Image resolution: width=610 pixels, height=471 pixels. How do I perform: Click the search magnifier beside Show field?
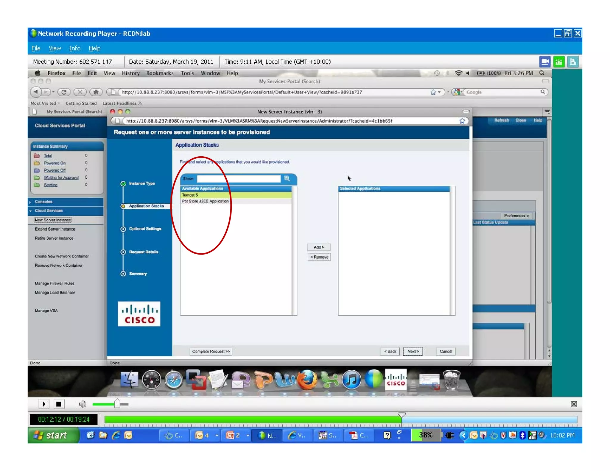point(287,178)
